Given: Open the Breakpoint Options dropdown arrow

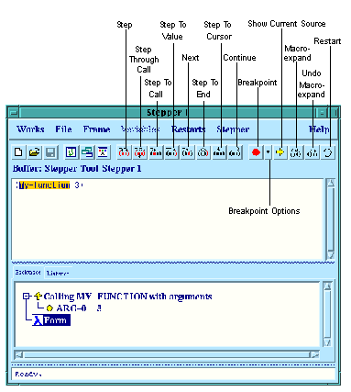Looking at the screenshot, I should click(268, 152).
